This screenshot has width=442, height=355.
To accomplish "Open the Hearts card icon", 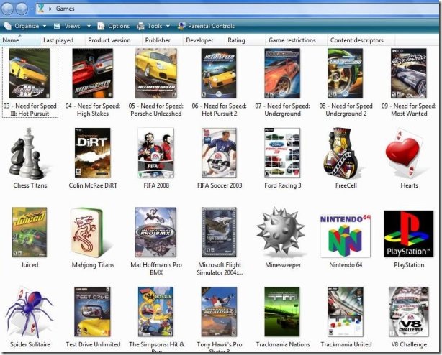I will point(406,155).
